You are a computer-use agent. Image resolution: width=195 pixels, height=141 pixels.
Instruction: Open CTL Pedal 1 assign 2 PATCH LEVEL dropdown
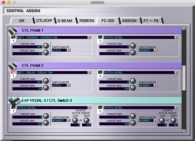tap(176, 38)
